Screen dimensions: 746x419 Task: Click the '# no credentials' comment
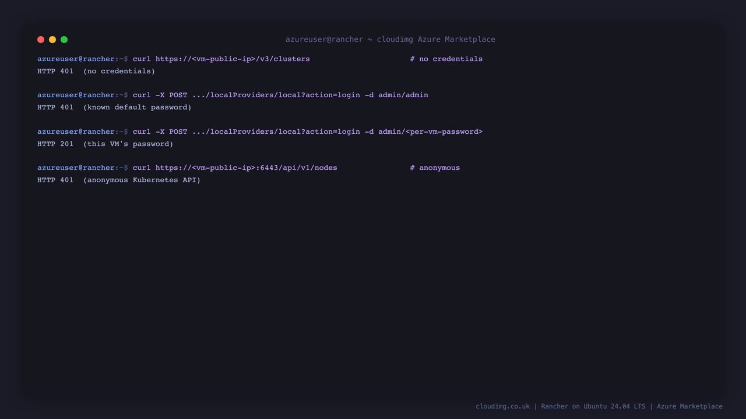446,59
